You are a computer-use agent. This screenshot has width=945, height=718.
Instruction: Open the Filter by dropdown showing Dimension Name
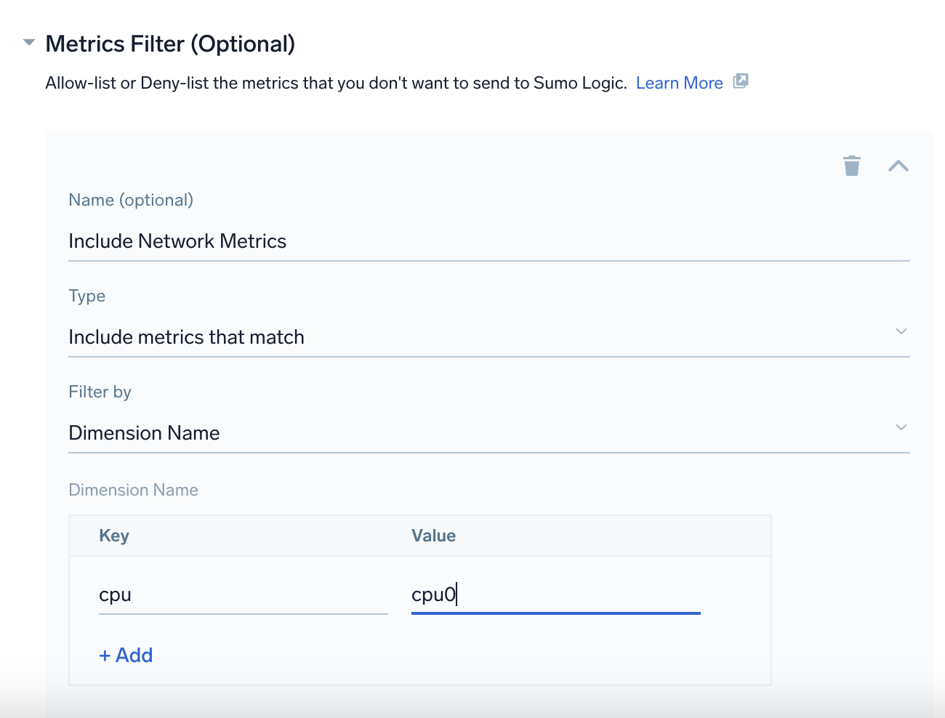480,433
